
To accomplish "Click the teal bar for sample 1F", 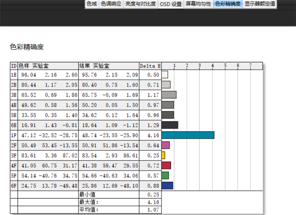I will tap(188, 135).
